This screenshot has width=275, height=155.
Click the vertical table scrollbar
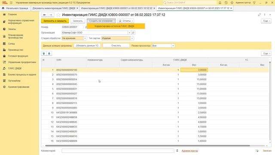pos(270,100)
